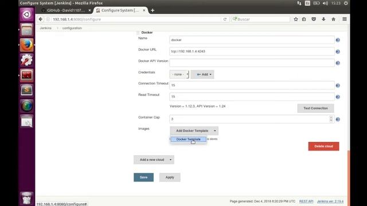Open help for Connection Timeout
367x206 pixels.
click(x=338, y=85)
